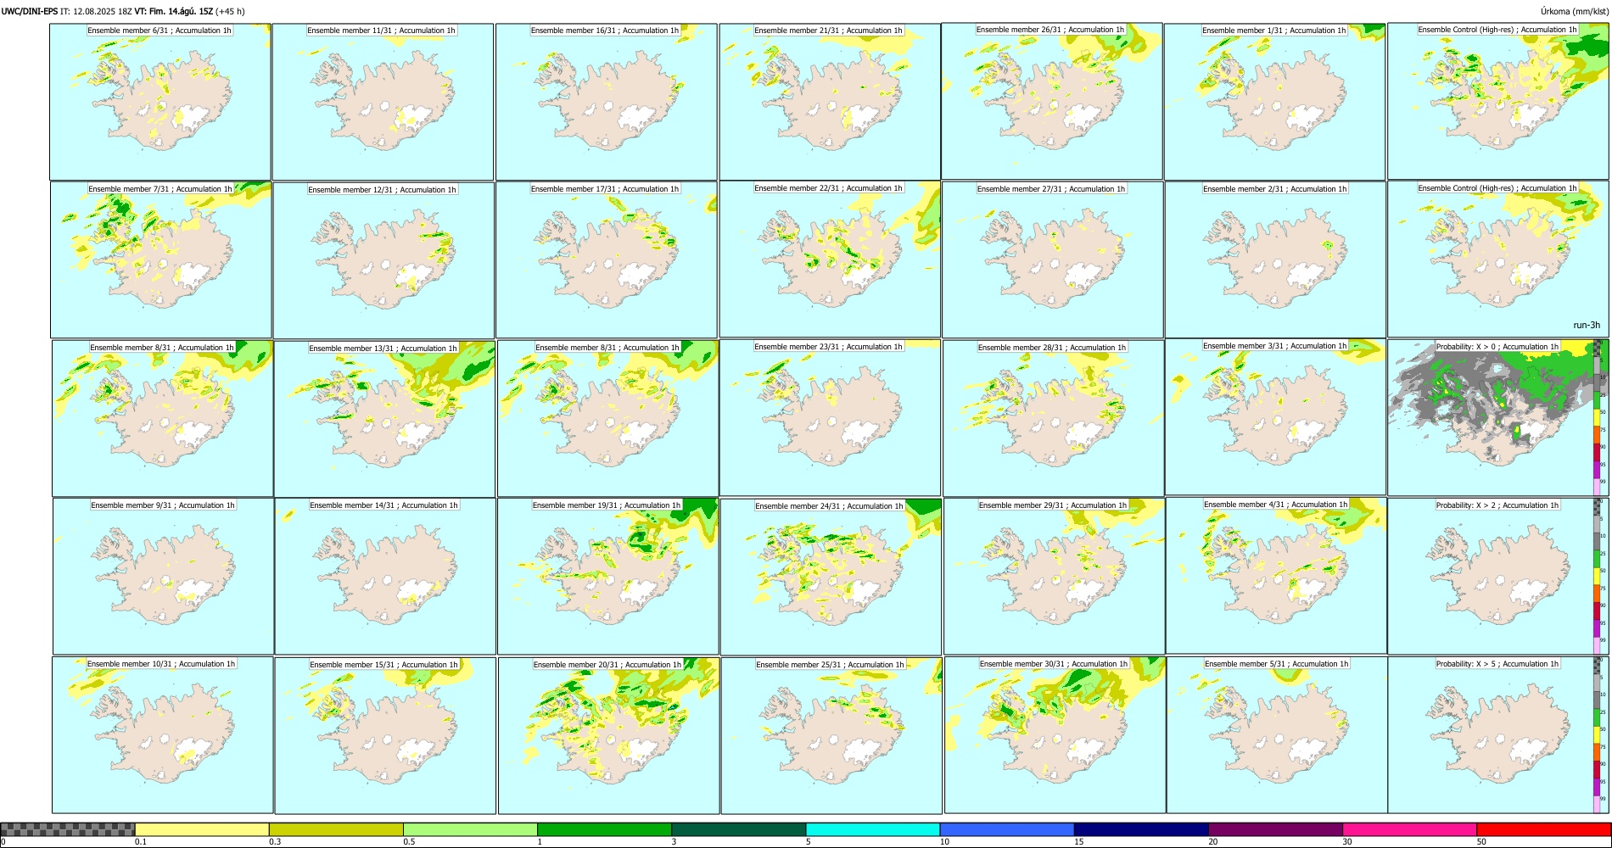The height and width of the screenshot is (848, 1612).
Task: Click the purple 20–30 legend swatch
Action: coord(1275,829)
